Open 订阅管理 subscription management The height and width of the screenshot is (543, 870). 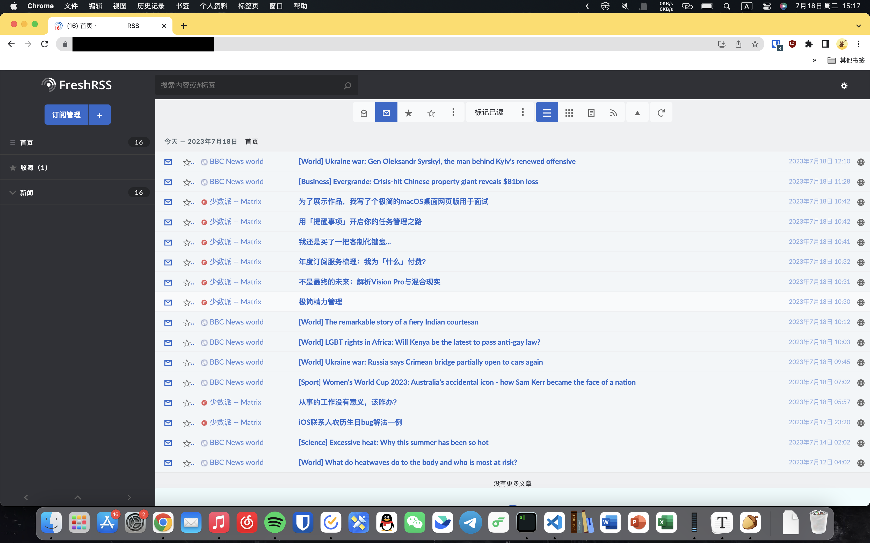click(66, 115)
